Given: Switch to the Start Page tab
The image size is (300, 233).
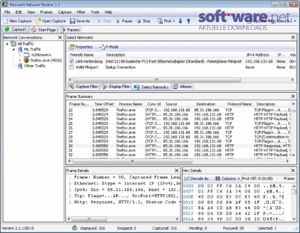Looking at the screenshot, I should click(43, 30).
